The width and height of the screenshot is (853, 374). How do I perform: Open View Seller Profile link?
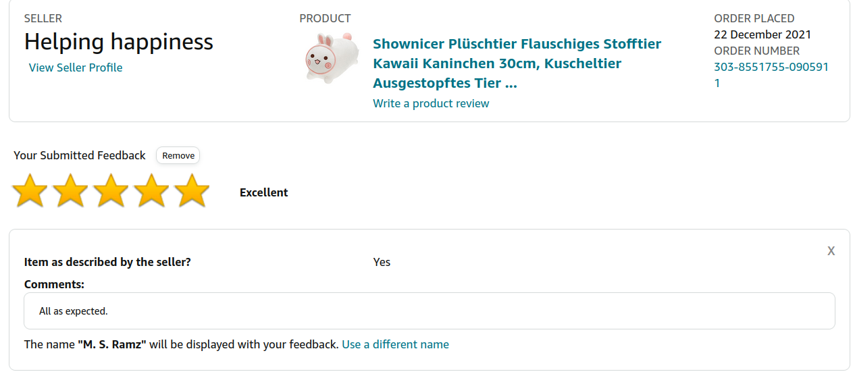[x=76, y=68]
